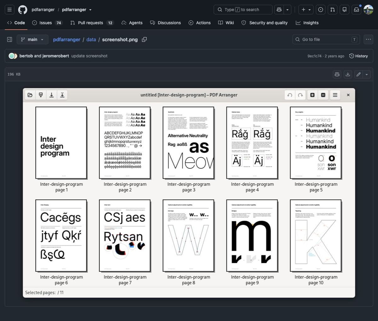Go to pdfarranger root in breadcrumb

(67, 40)
